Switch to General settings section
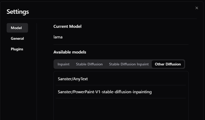This screenshot has height=120, width=205. point(17,38)
